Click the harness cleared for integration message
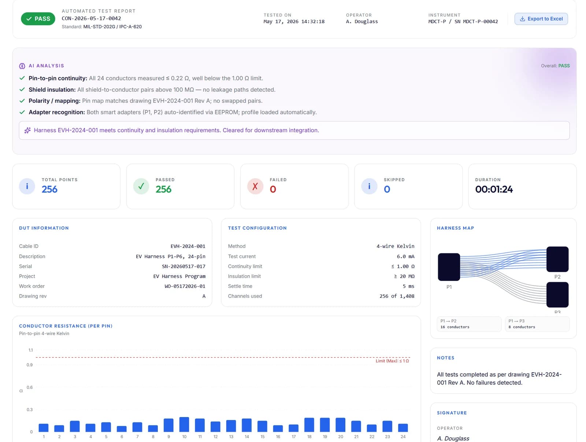 click(177, 130)
